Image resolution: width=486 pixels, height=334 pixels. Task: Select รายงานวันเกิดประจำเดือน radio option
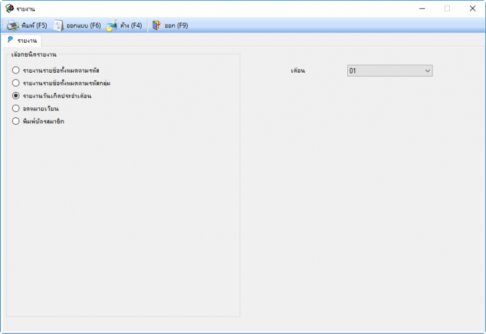coord(16,95)
